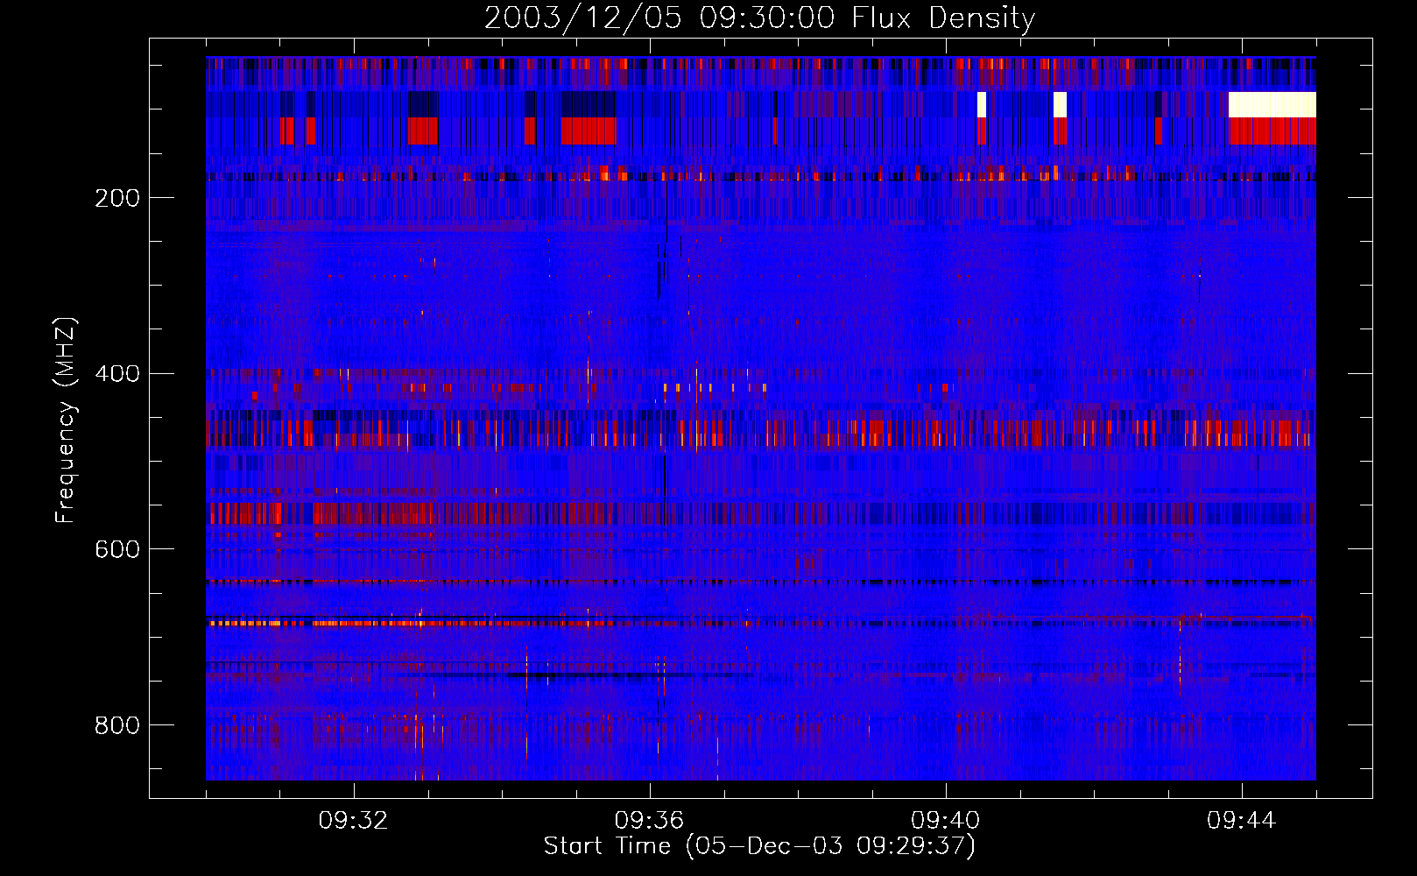Image resolution: width=1417 pixels, height=876 pixels.
Task: Click the 09:44 time tick label
Action: tap(1242, 821)
